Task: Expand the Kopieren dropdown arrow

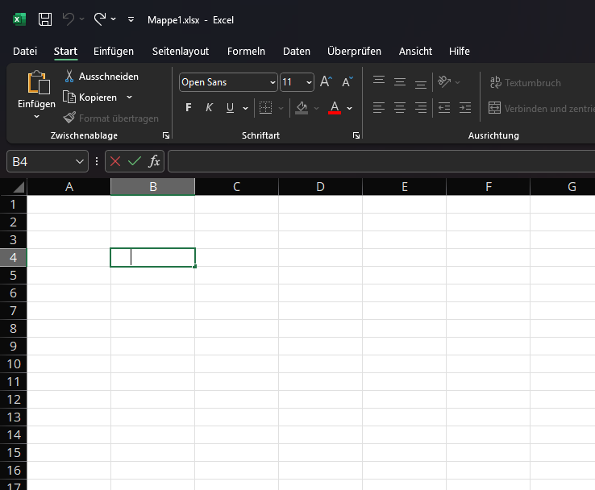Action: click(129, 97)
